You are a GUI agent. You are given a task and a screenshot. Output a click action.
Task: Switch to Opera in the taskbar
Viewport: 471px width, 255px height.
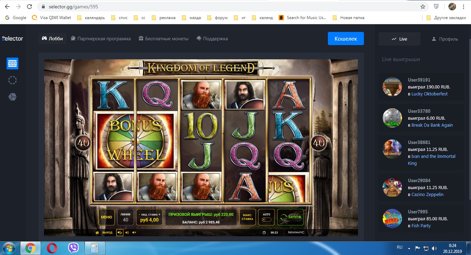tap(52, 248)
